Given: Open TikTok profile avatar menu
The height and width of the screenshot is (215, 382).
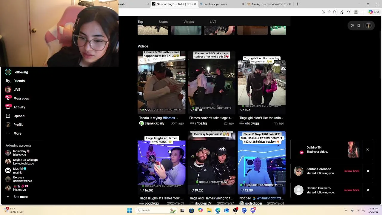Looking at the screenshot, I should pyautogui.click(x=369, y=26).
